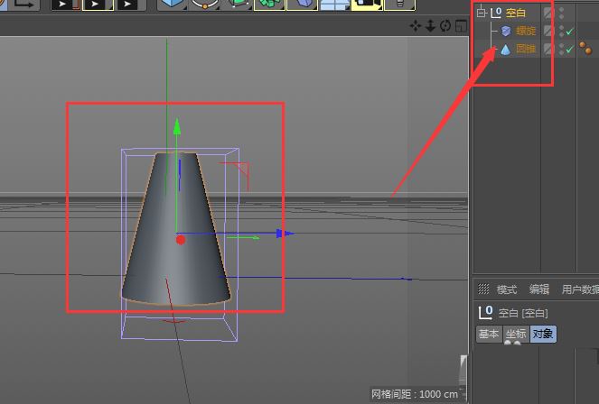The width and height of the screenshot is (599, 404).
Task: Switch to the 对象 tab
Action: 543,334
